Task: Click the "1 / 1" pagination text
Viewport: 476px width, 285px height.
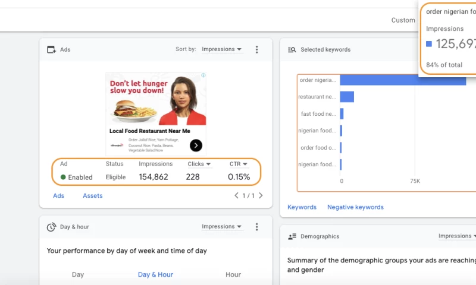Action: point(248,196)
